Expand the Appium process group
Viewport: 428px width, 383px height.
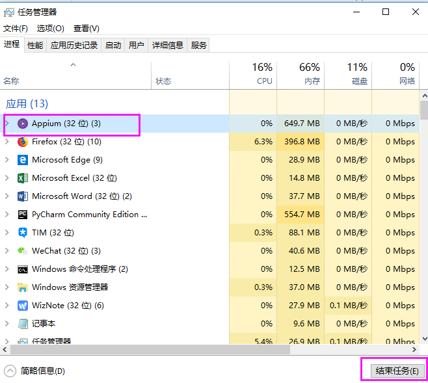tap(7, 124)
